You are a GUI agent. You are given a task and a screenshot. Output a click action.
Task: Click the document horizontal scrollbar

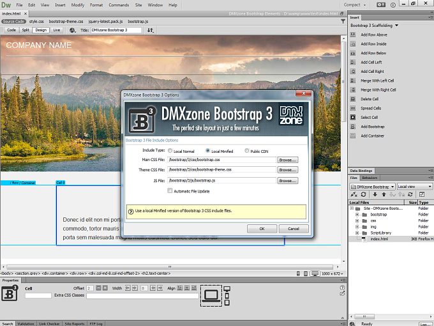[x=170, y=267]
